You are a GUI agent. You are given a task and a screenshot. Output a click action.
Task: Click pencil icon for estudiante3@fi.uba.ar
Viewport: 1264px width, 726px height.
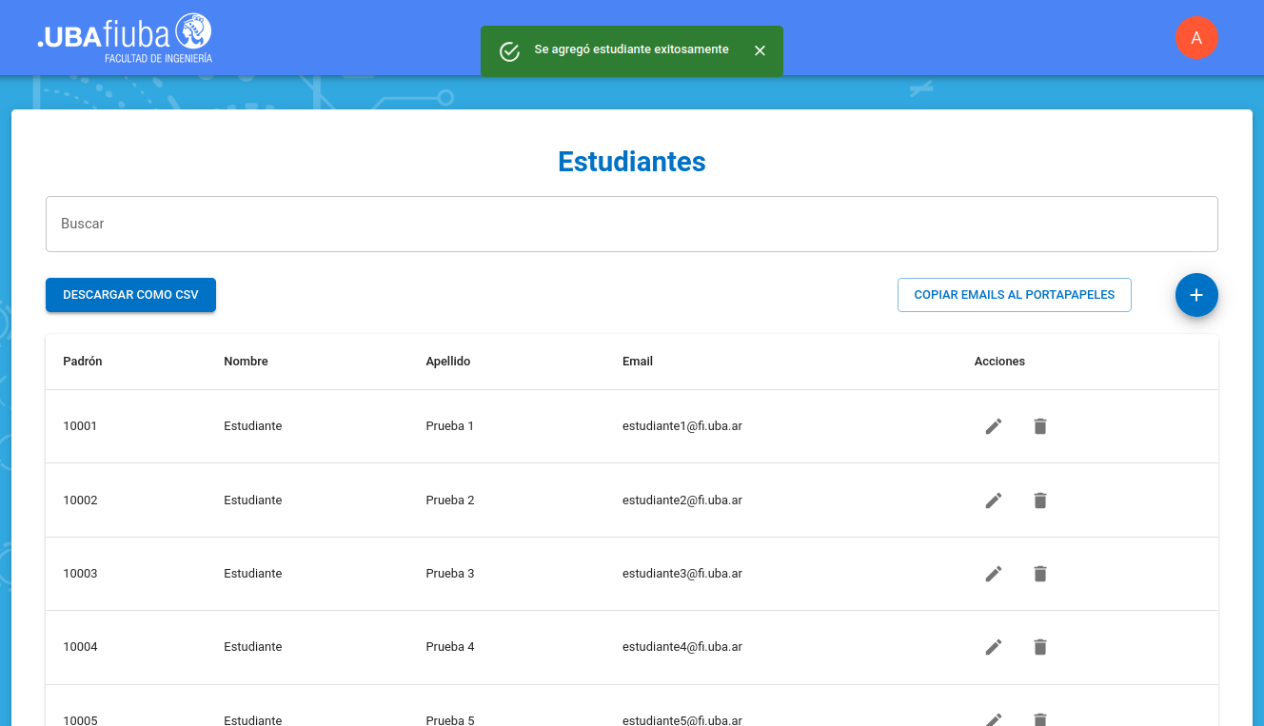(994, 574)
